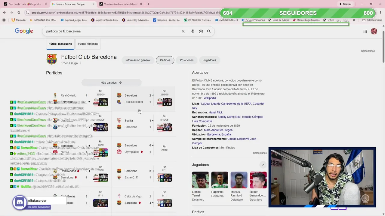This screenshot has width=385, height=216.
Task: Play Barcelona vs Elche highlight video
Action: 165,178
